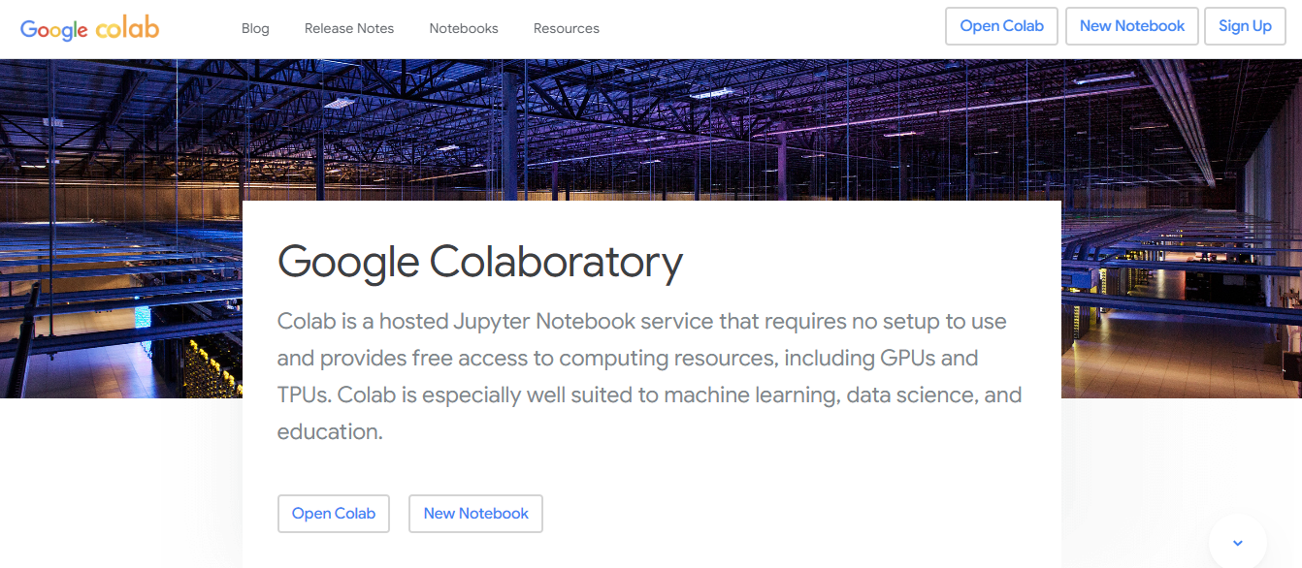
Task: Click the Google Colab logo
Action: pyautogui.click(x=89, y=28)
